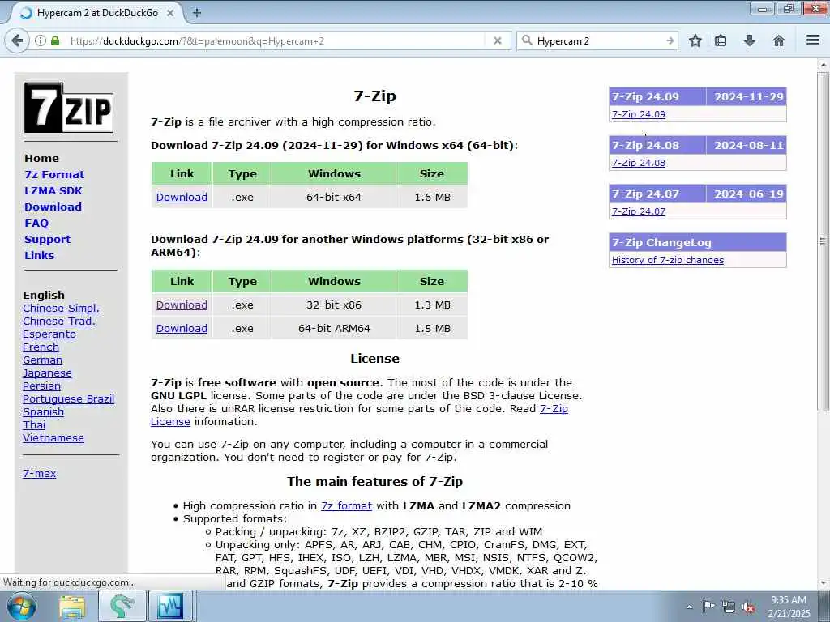Open File Explorer from the taskbar

(72, 606)
